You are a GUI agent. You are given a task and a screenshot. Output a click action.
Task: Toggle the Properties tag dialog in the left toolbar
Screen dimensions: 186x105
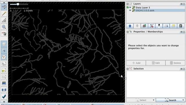[x=4, y=50]
